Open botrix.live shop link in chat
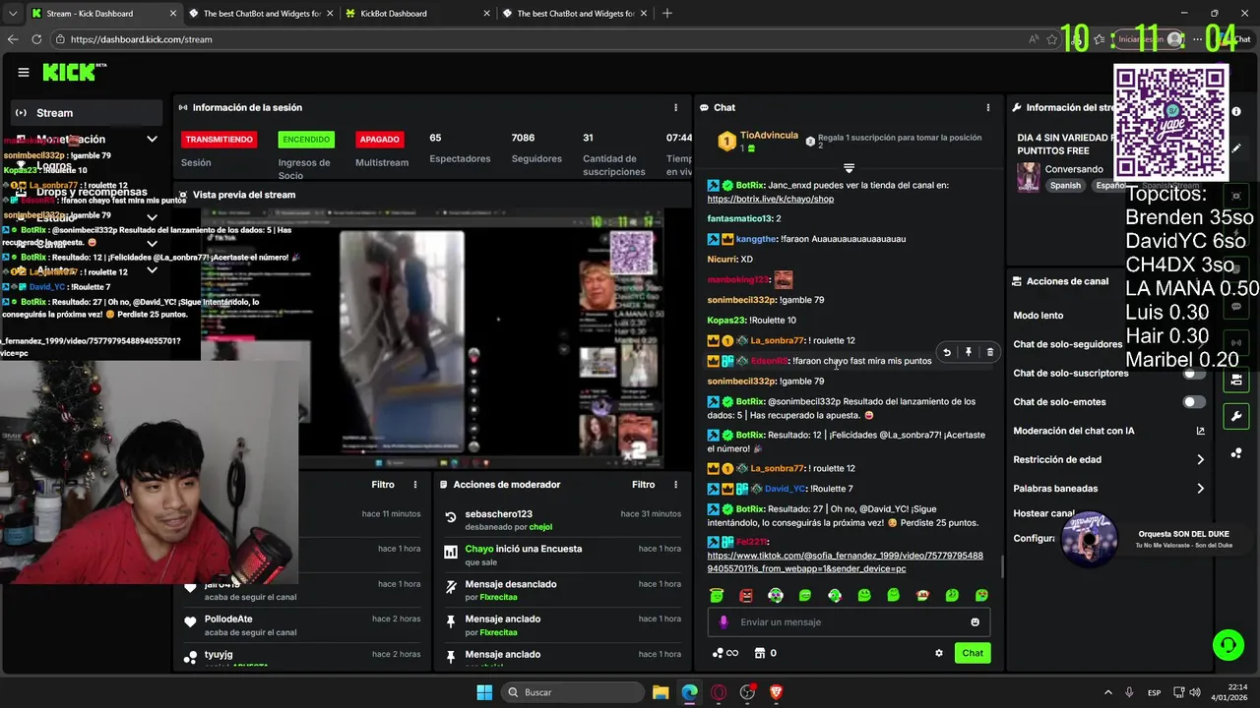This screenshot has width=1260, height=708. click(771, 199)
